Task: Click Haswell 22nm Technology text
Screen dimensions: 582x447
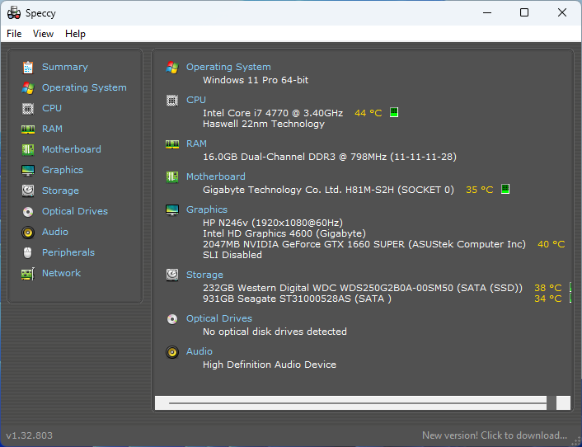Action: (264, 124)
